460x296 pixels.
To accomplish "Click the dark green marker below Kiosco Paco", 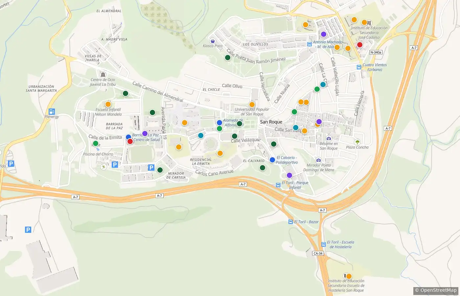I will [x=228, y=58].
